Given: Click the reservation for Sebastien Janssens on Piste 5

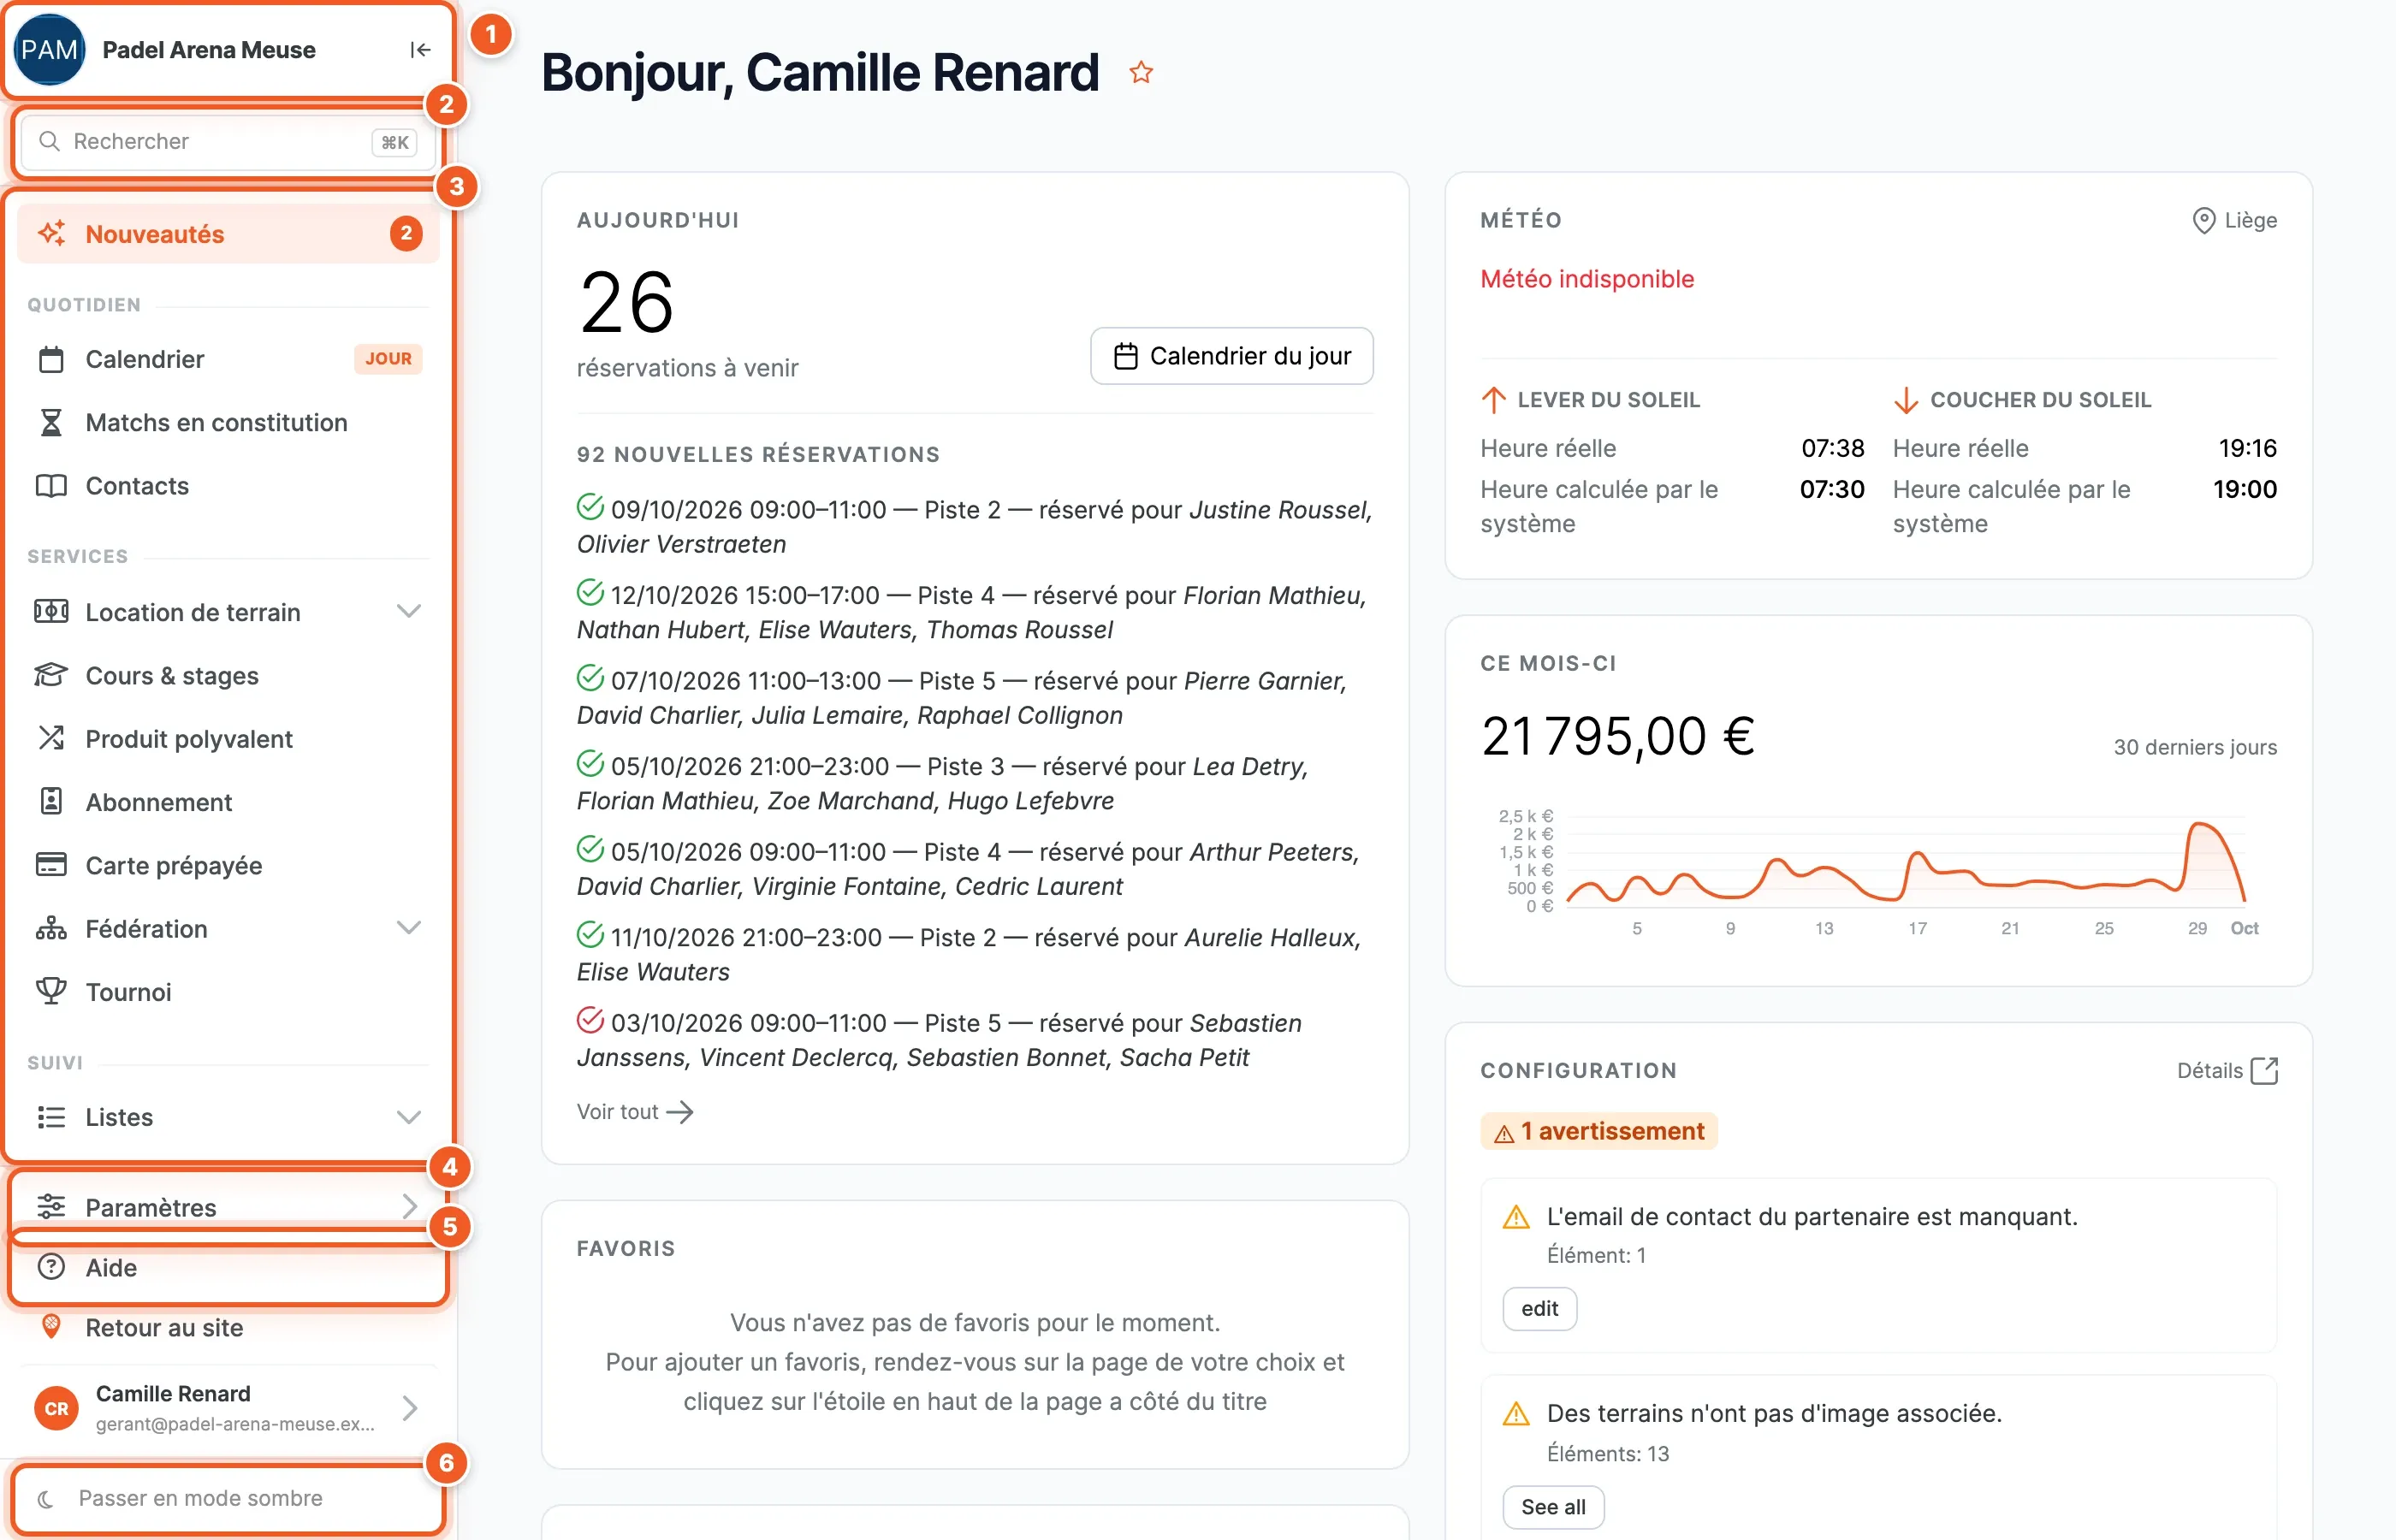Looking at the screenshot, I should pyautogui.click(x=940, y=1040).
